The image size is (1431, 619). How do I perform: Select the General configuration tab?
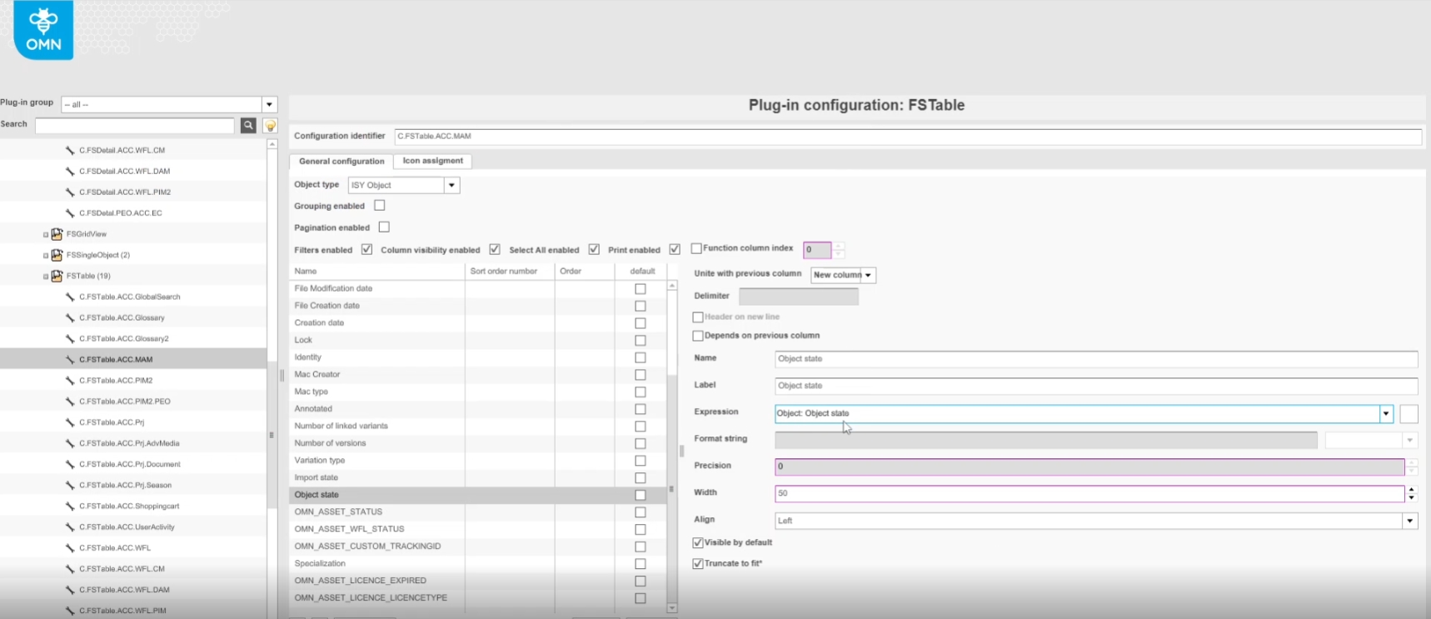(x=342, y=162)
